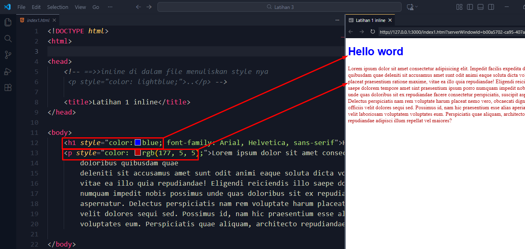Click the blue color swatch on line 12
The height and width of the screenshot is (249, 525).
[138, 143]
